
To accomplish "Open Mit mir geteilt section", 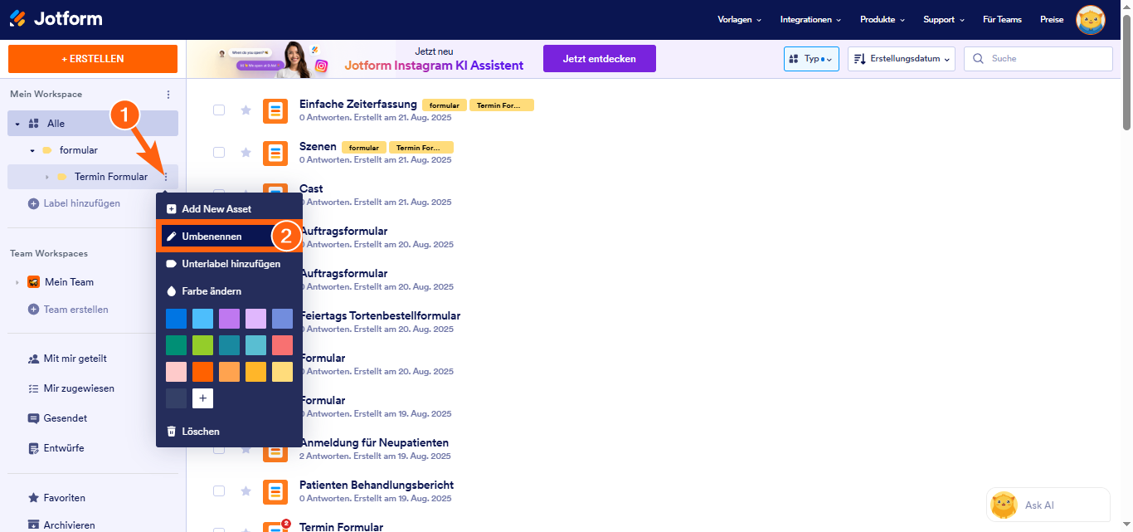I will click(x=75, y=359).
